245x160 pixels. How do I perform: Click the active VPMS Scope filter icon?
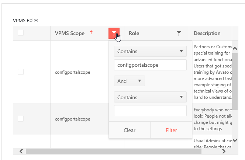(x=114, y=33)
